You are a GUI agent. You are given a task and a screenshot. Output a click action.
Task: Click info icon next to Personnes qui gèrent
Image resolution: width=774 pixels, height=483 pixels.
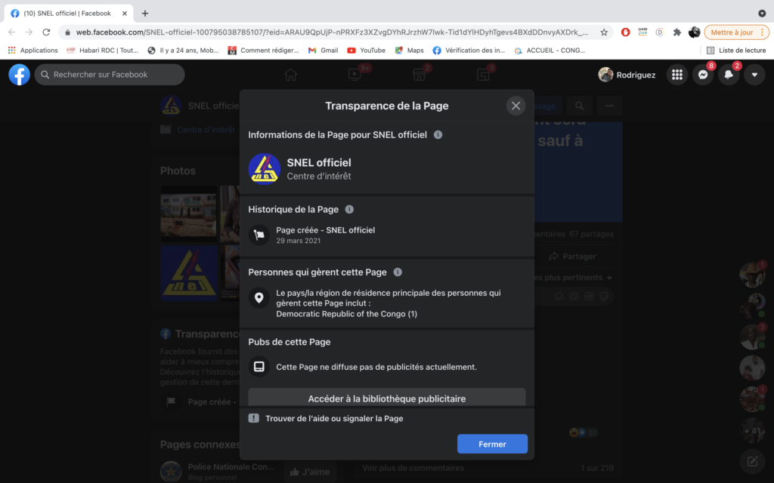click(398, 272)
